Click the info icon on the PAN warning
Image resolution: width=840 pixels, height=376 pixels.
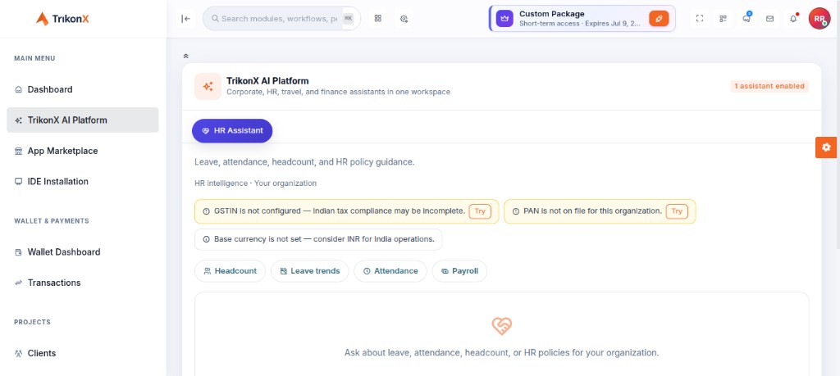point(516,211)
